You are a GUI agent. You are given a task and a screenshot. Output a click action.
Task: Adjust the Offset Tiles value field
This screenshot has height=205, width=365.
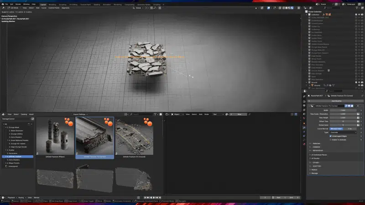point(343,121)
